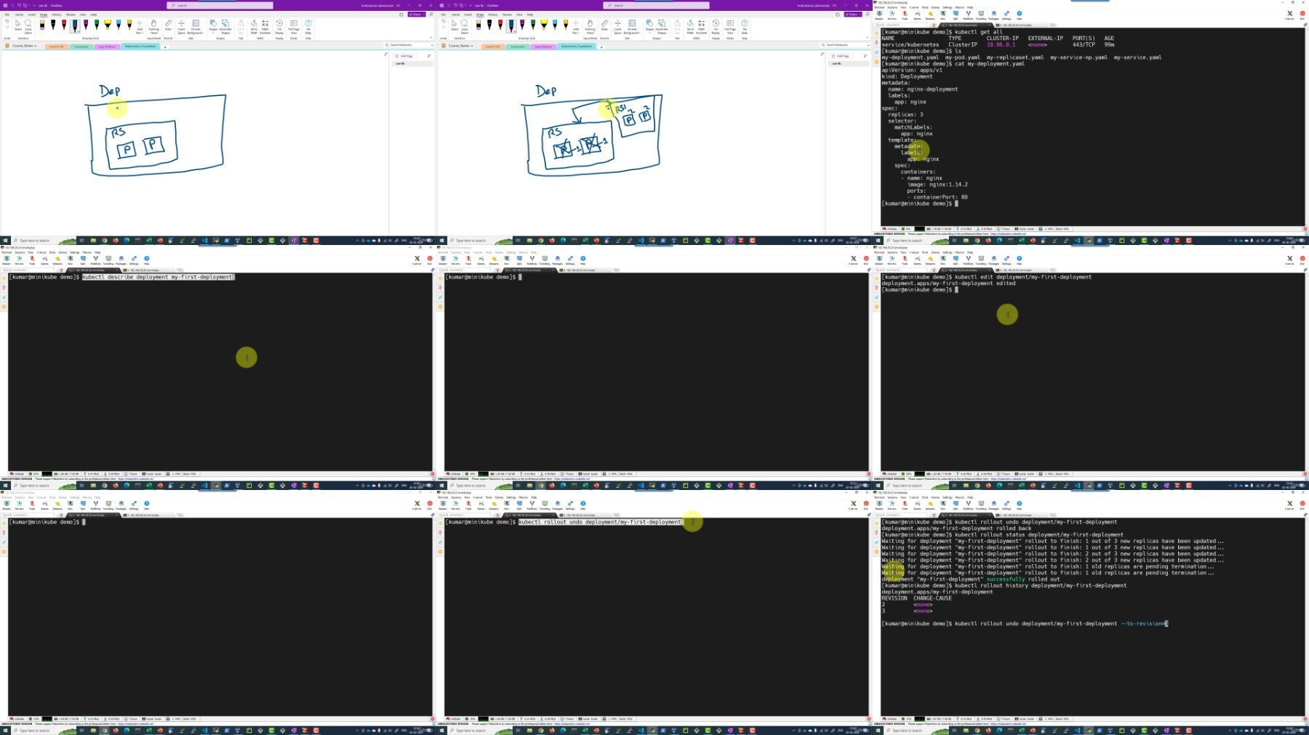The width and height of the screenshot is (1309, 735).
Task: Select the green pen in OneNote with single RS sketch
Action: click(97, 25)
